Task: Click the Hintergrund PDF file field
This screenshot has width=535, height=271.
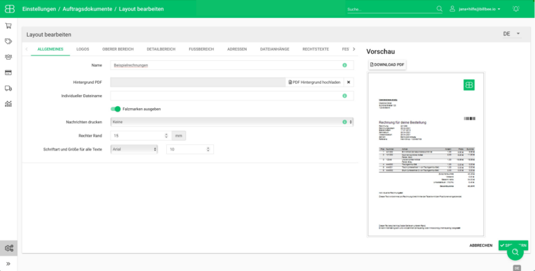Action: pos(198,82)
